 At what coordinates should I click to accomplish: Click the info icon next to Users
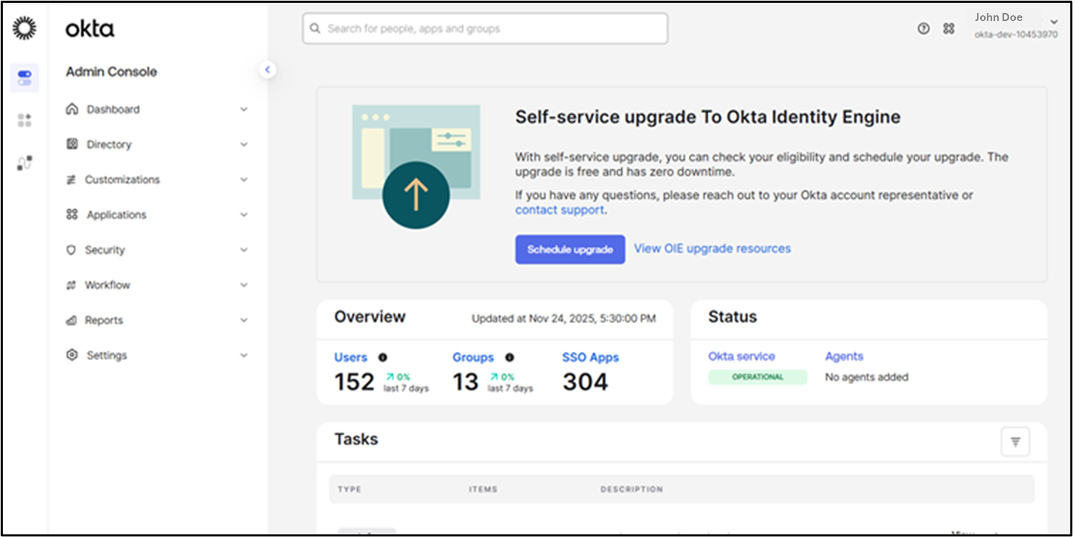point(383,357)
